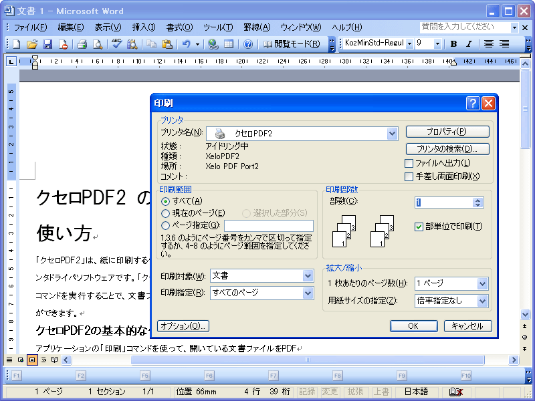Click the プリンタの検索(D)... button
Viewport: 535px width, 401px height.
[447, 149]
